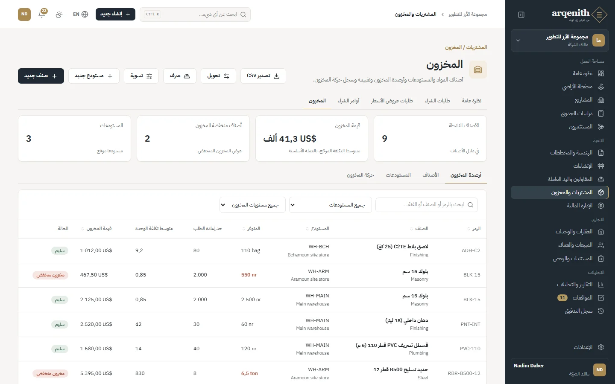The height and width of the screenshot is (384, 615).
Task: Switch to the طلبات الشراء tab
Action: point(437,101)
